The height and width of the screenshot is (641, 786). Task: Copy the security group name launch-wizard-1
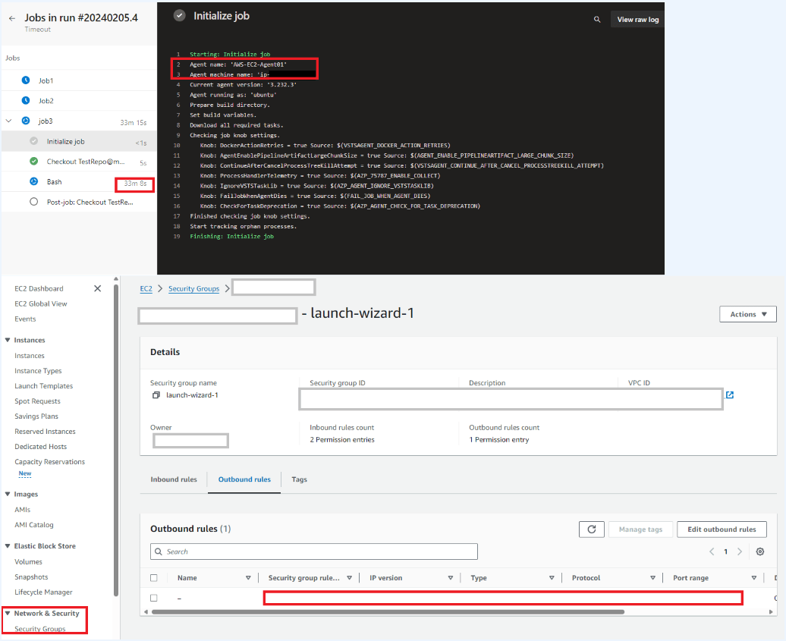pyautogui.click(x=156, y=395)
